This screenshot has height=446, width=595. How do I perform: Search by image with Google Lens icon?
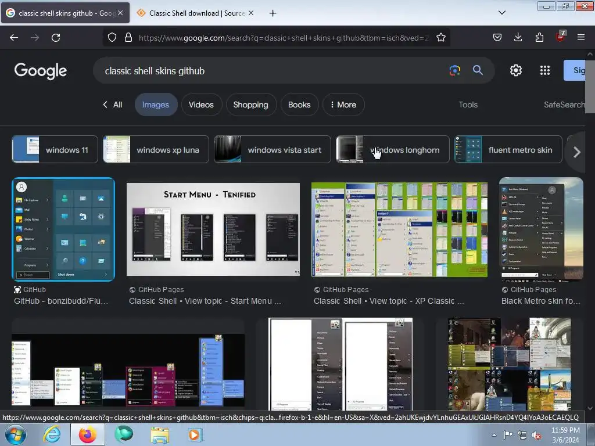(x=454, y=70)
